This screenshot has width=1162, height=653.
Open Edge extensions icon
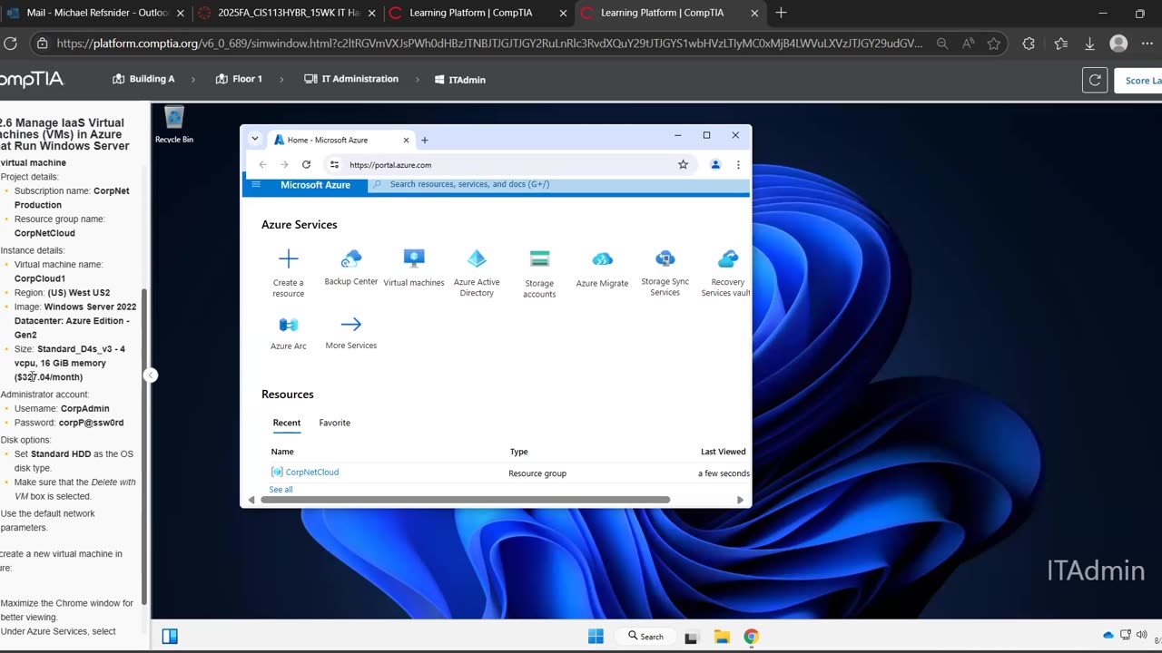point(1029,44)
